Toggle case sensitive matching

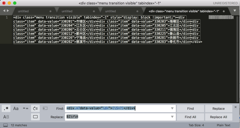16,108
